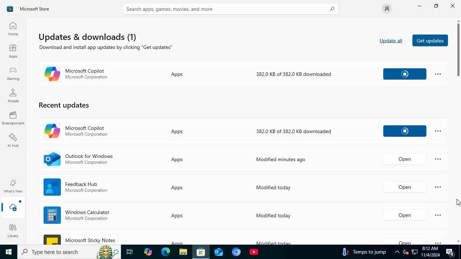The image size is (461, 259).
Task: Click the Updates & downloads (1) heading
Action: tap(87, 37)
